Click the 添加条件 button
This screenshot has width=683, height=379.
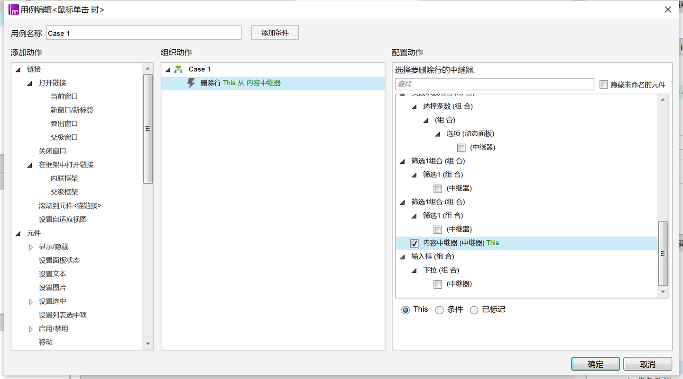click(x=275, y=33)
